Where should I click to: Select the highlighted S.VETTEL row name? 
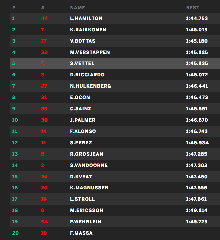coord(82,63)
